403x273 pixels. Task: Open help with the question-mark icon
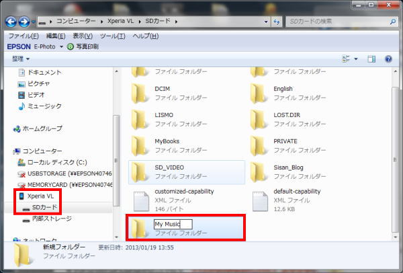click(388, 59)
